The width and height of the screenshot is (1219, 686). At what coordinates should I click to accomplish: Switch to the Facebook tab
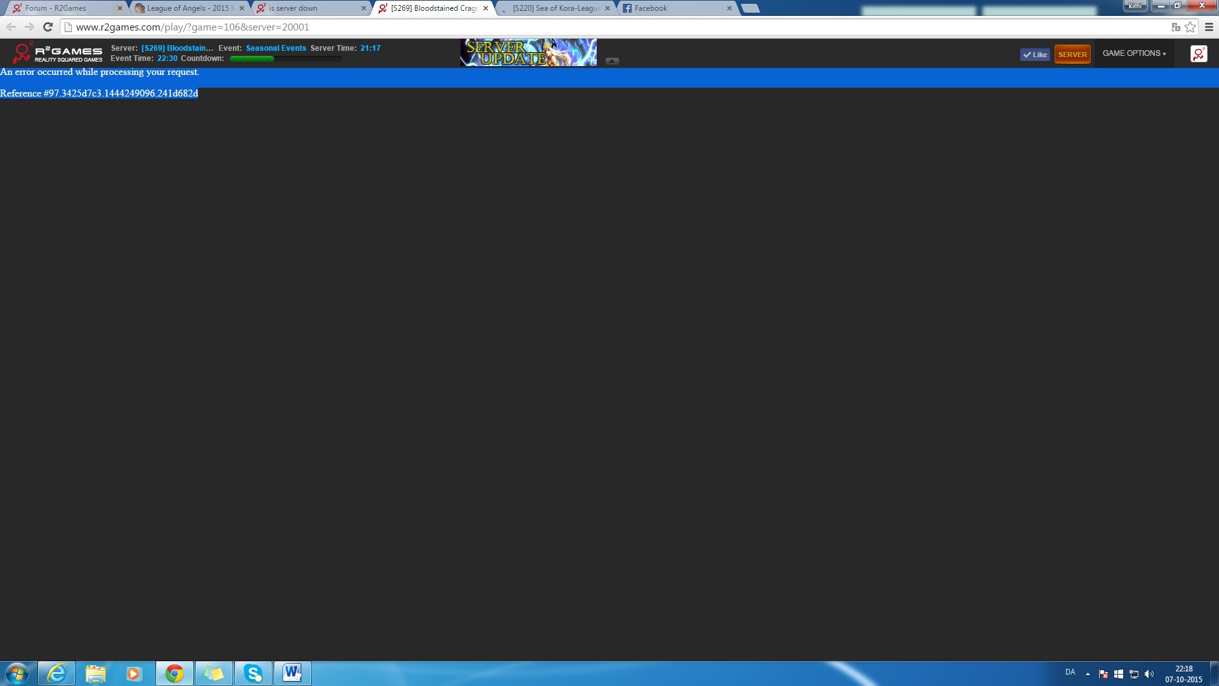point(673,8)
